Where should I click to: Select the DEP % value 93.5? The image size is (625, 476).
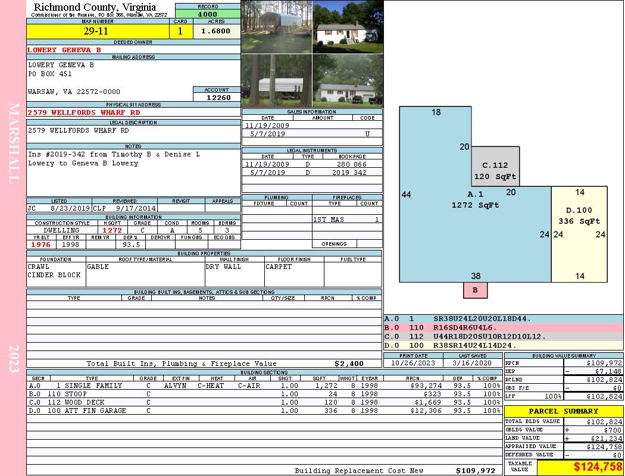131,244
